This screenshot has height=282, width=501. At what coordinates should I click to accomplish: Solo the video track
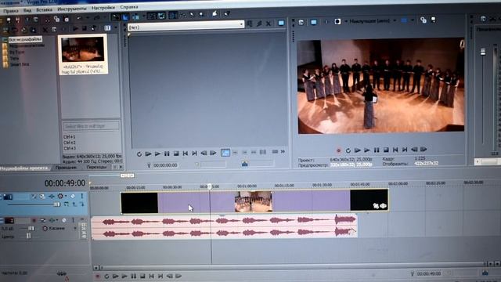(x=81, y=196)
